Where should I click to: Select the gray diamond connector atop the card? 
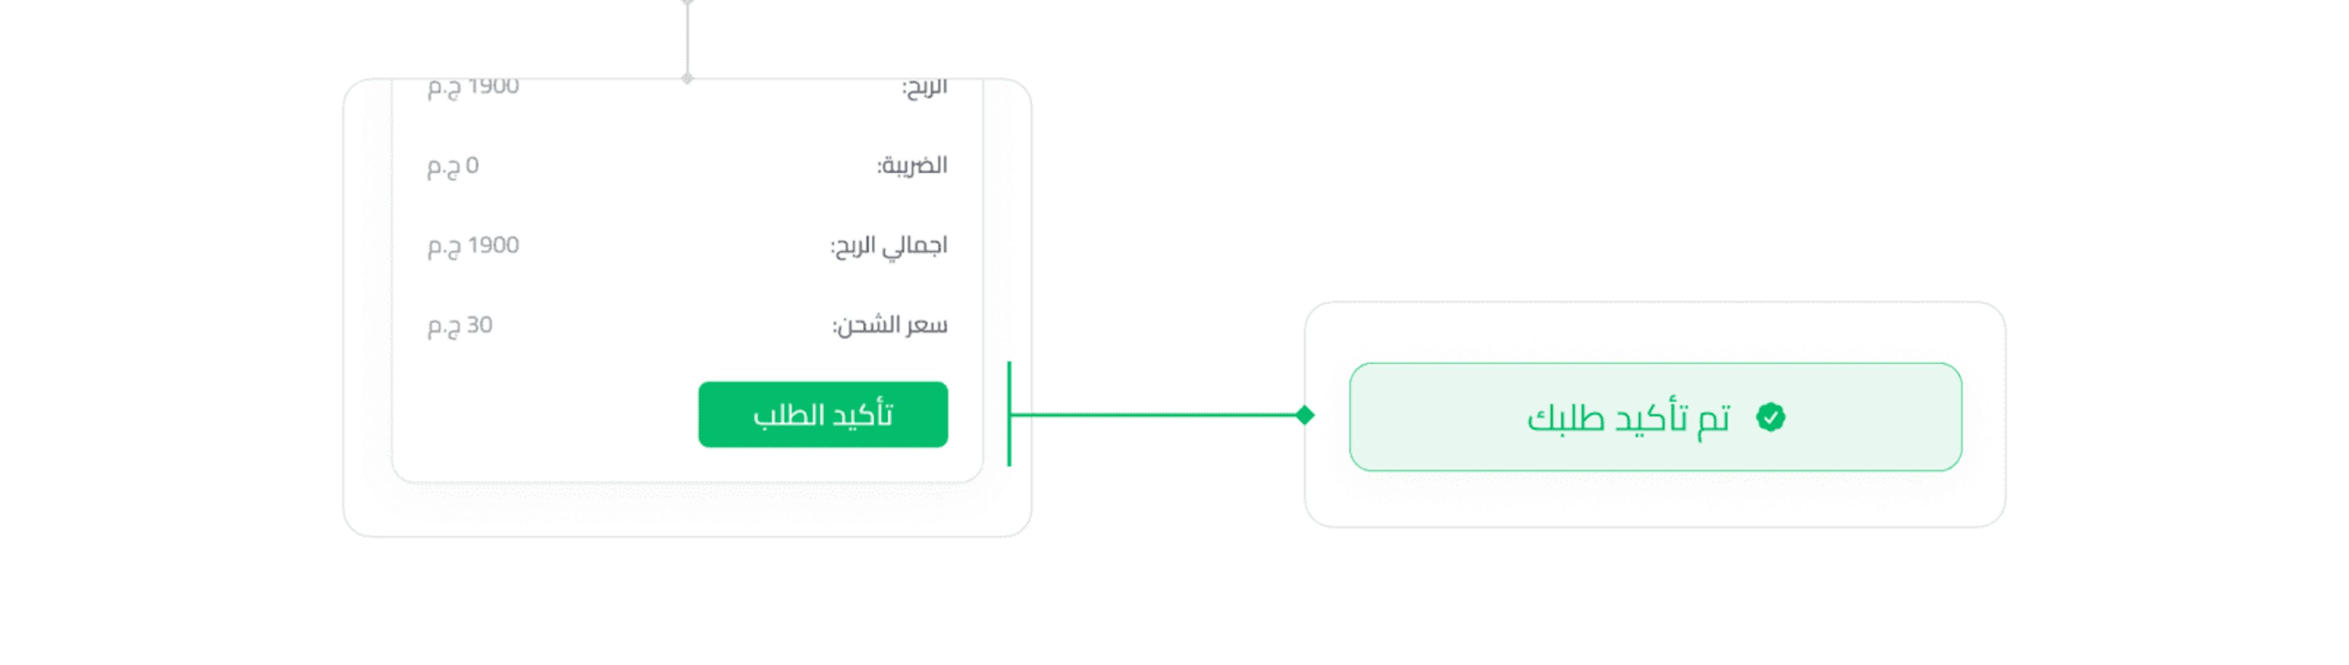click(688, 78)
